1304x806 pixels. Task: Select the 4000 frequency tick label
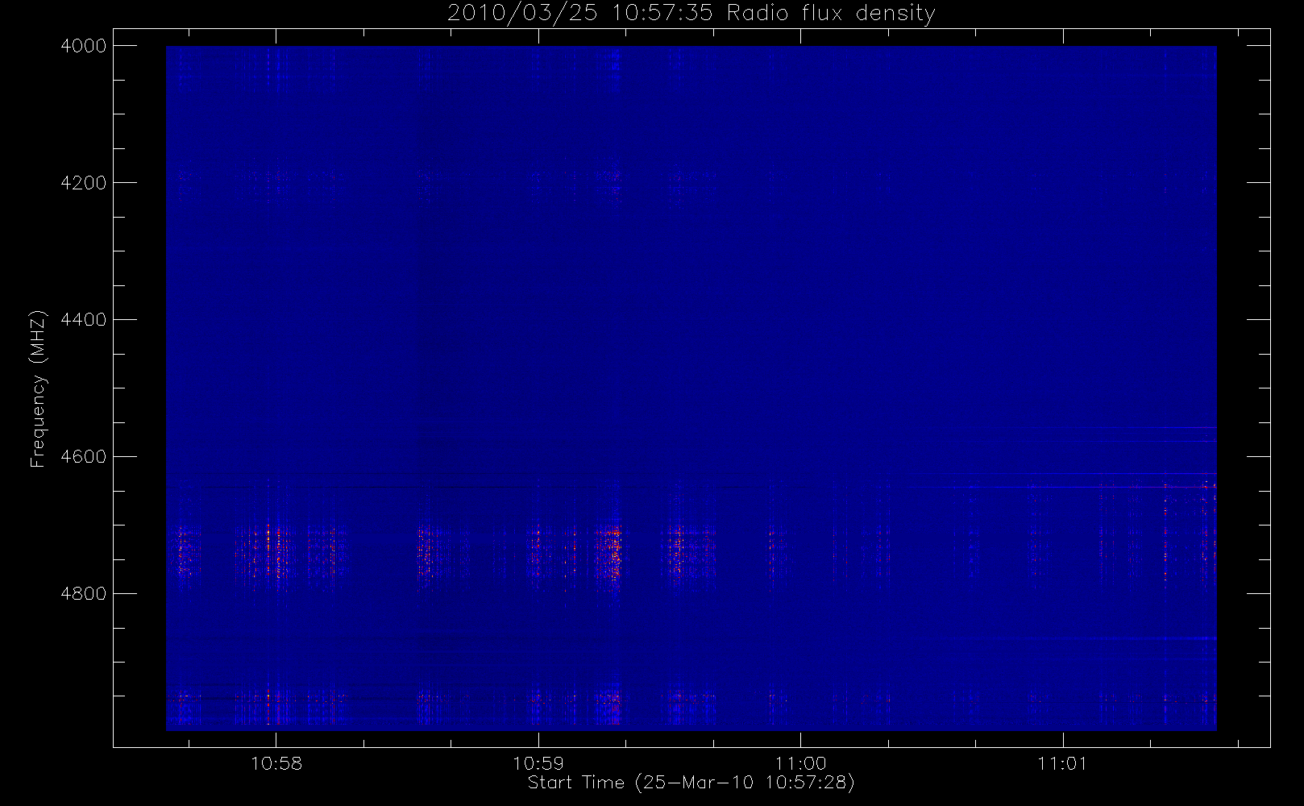coord(84,46)
